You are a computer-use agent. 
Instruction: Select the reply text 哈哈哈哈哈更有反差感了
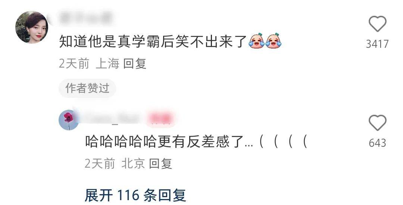165,142
